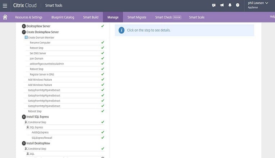The image size is (275, 158).
Task: Open the hamburger menu
Action: pos(5,6)
